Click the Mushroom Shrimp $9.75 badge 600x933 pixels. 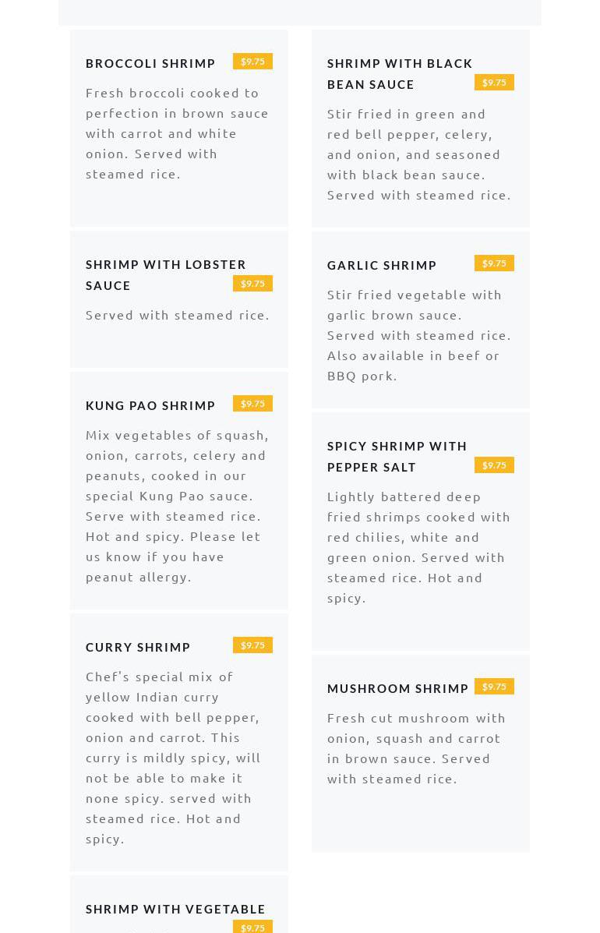pos(494,687)
